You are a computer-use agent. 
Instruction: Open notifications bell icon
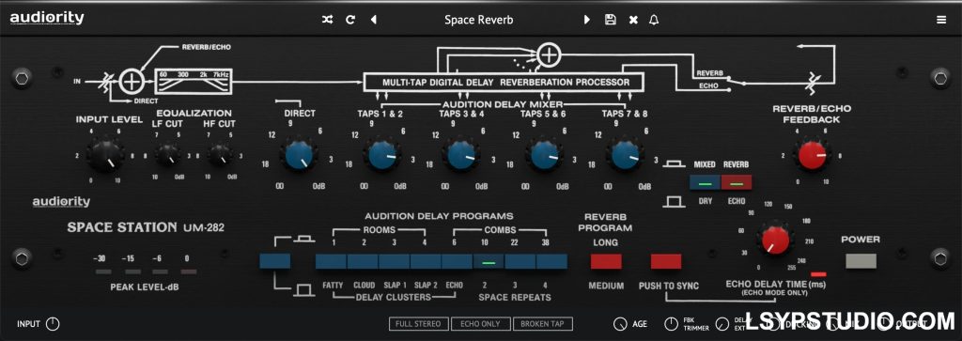click(x=654, y=20)
